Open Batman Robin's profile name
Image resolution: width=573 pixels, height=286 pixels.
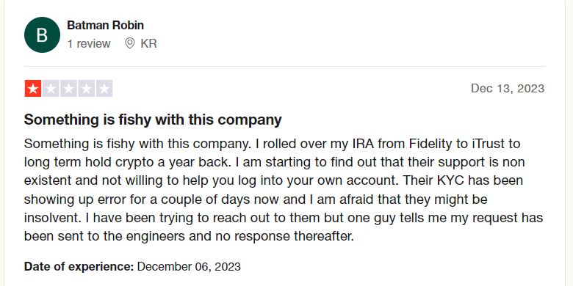tap(105, 25)
